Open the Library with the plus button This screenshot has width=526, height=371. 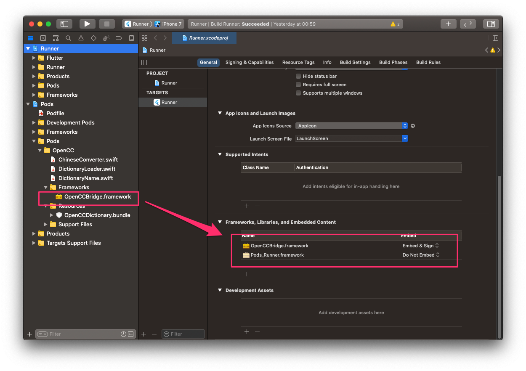[448, 24]
